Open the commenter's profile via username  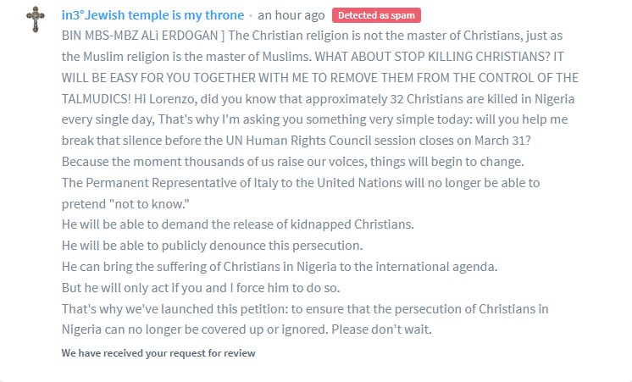(x=152, y=15)
